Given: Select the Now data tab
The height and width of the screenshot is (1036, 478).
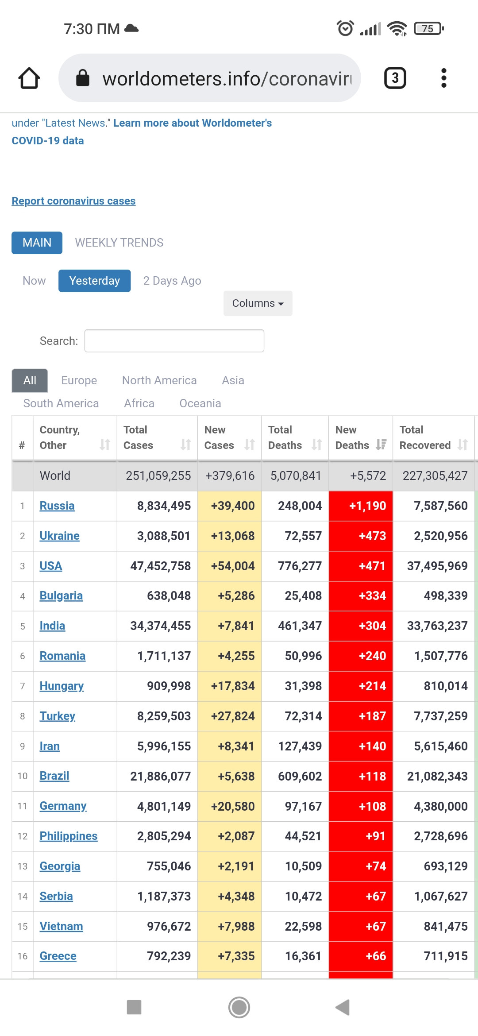Looking at the screenshot, I should pyautogui.click(x=34, y=281).
